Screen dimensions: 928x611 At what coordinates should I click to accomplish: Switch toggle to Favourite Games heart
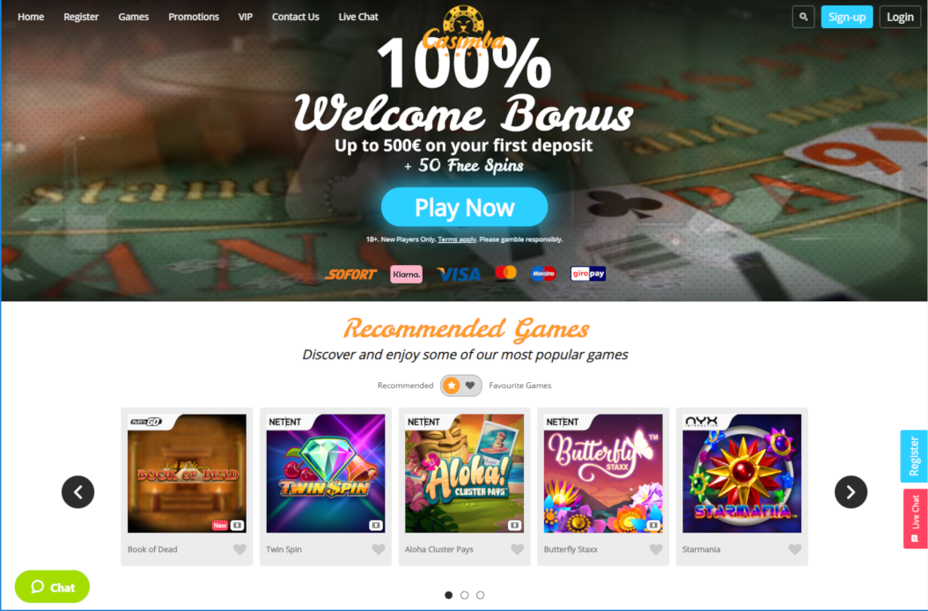point(470,386)
